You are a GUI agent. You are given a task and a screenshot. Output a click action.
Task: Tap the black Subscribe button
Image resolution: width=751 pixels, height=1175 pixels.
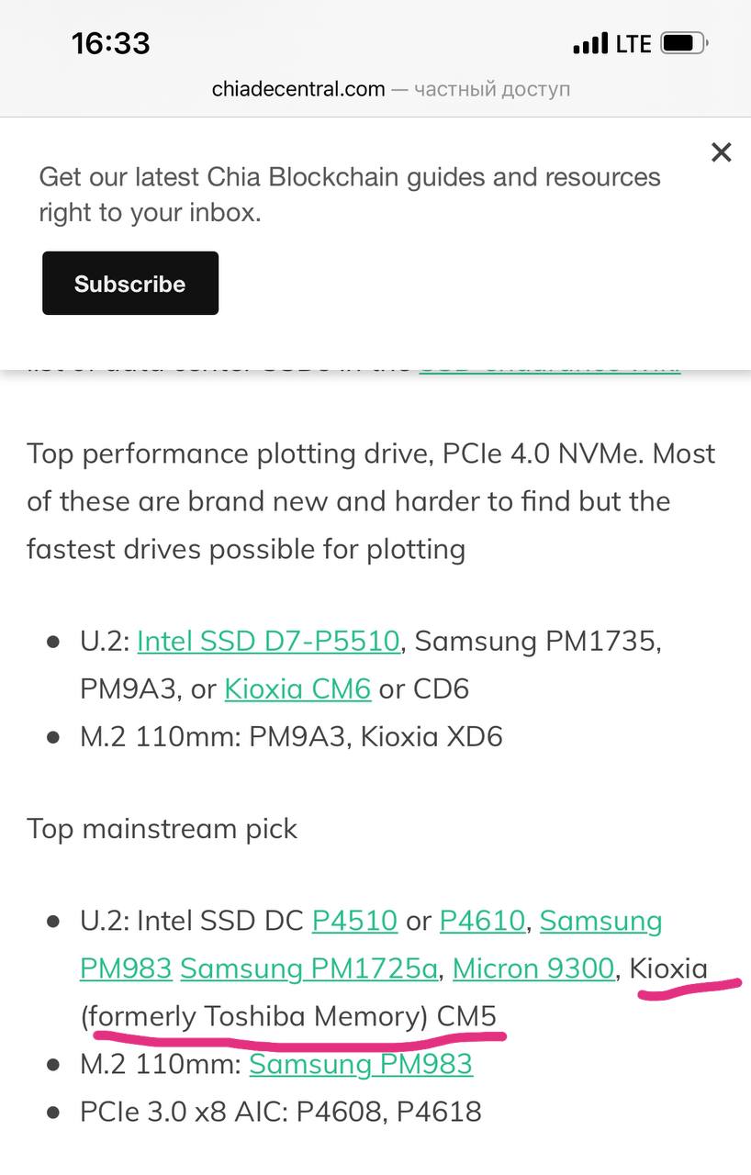(x=130, y=283)
